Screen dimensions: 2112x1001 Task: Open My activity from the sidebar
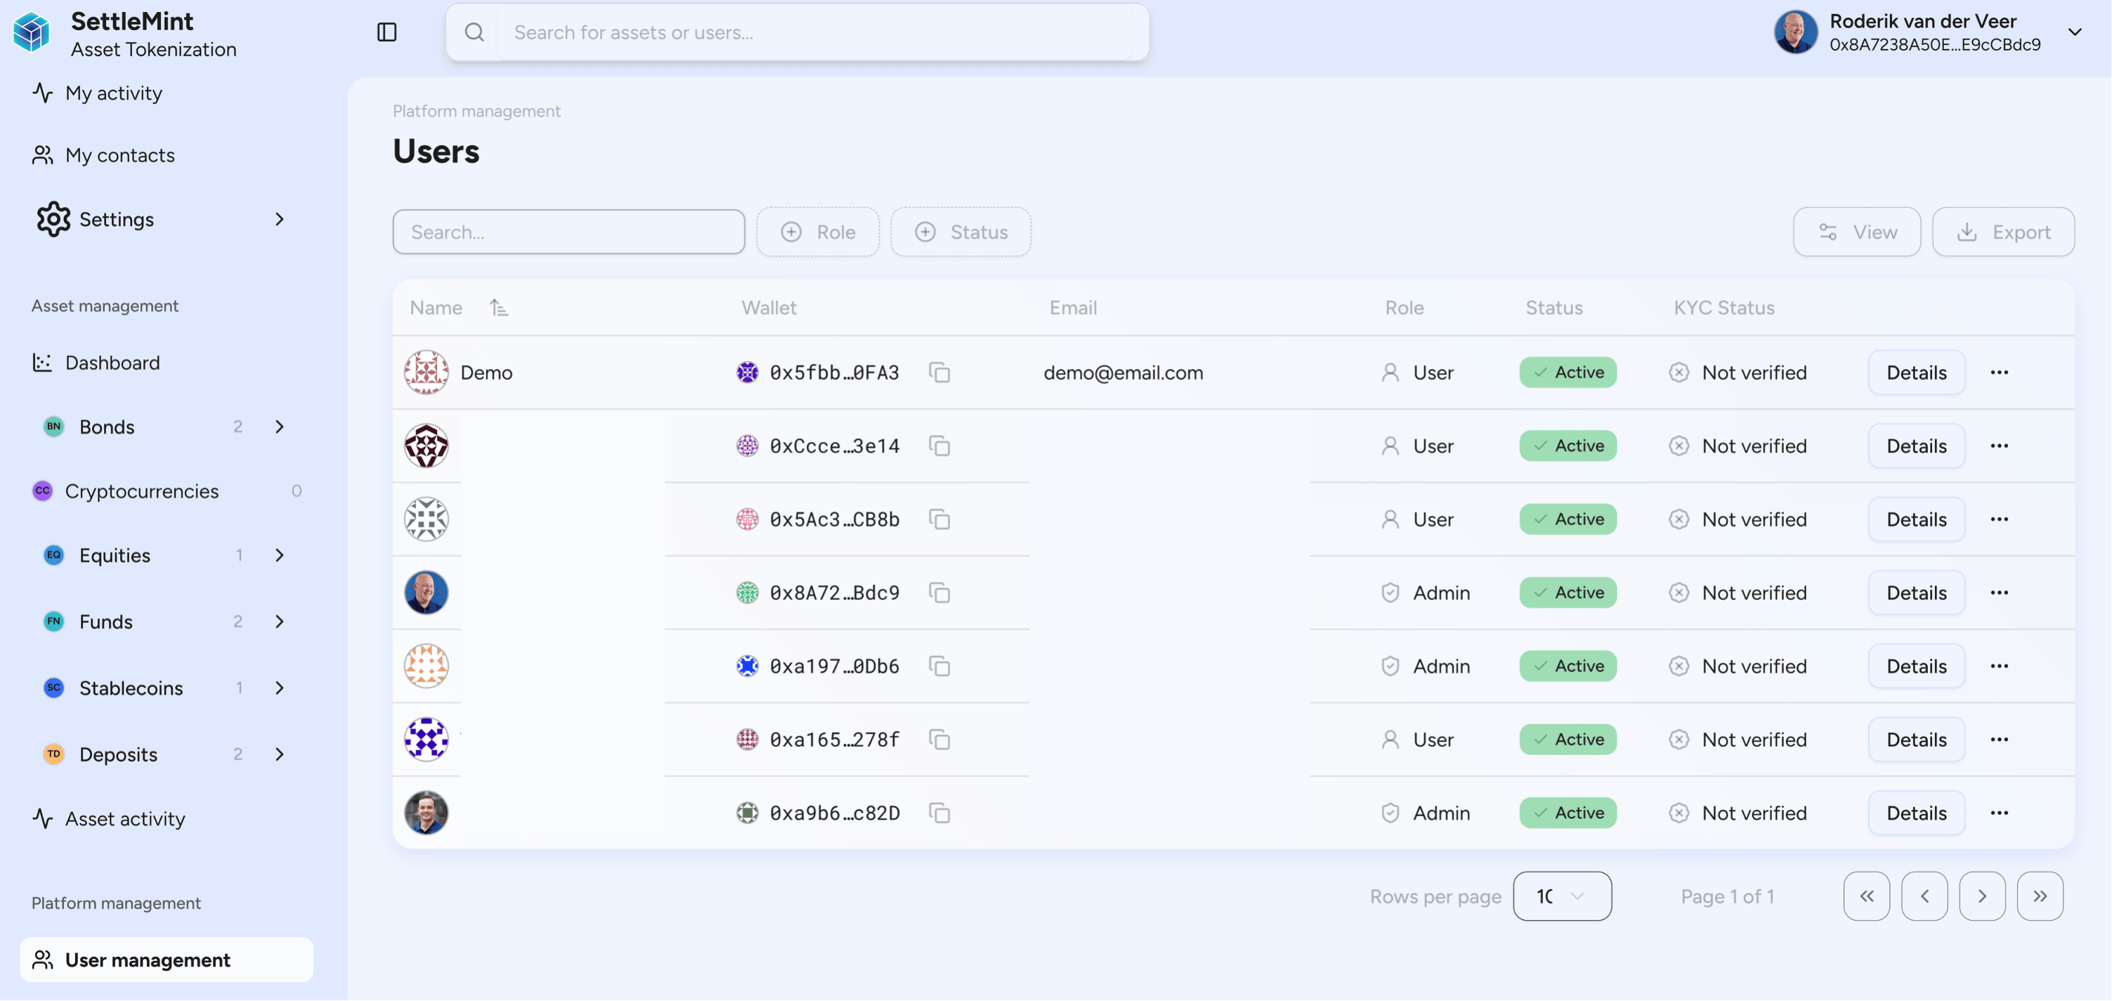pyautogui.click(x=114, y=93)
